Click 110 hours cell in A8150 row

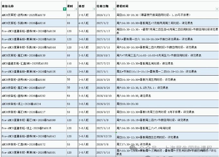[x=72, y=63]
